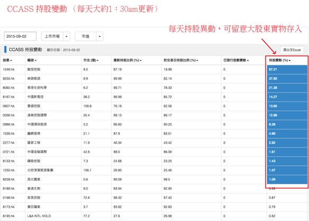Sort by the 市值 (億) column header
309x221 pixels.
91,60
